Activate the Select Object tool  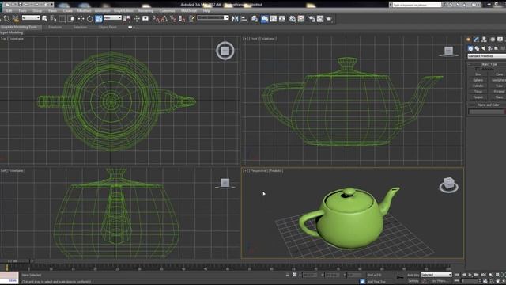44,19
